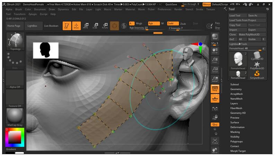Open the Dots stroke selector
The width and height of the screenshot is (279, 158).
click(x=15, y=61)
